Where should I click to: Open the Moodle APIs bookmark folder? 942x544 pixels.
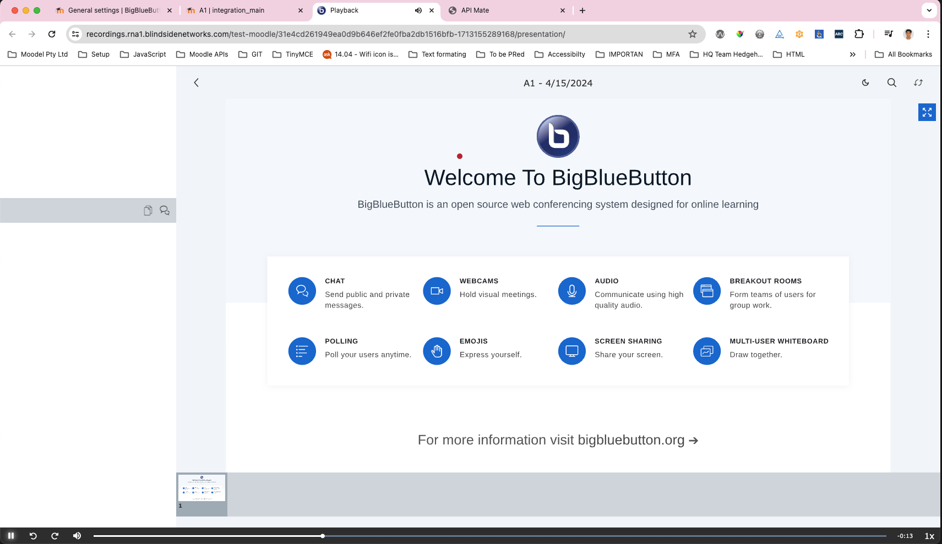(x=202, y=54)
